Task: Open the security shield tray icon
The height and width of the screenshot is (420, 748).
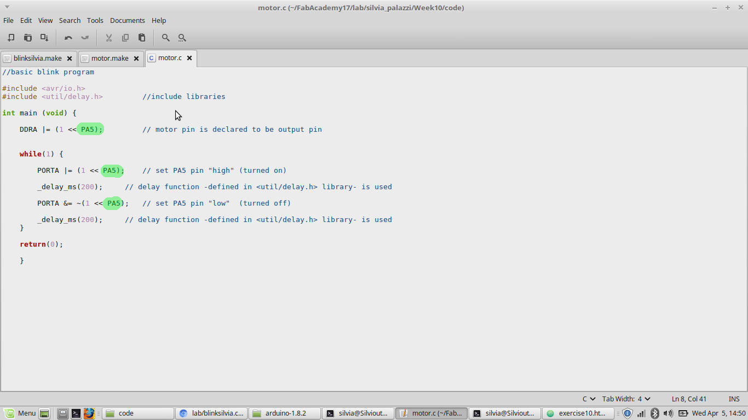Action: pos(628,413)
